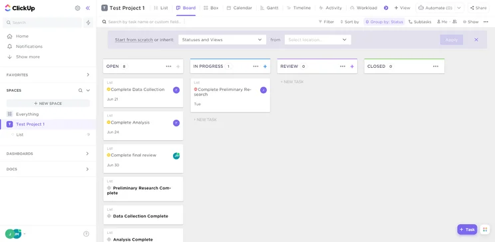Switch to the Box view tab
The image size is (495, 242).
(x=211, y=8)
